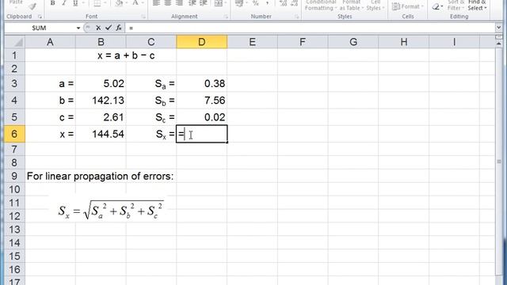The height and width of the screenshot is (285, 507).
Task: Click the Name Box showing SUM
Action: click(40, 28)
